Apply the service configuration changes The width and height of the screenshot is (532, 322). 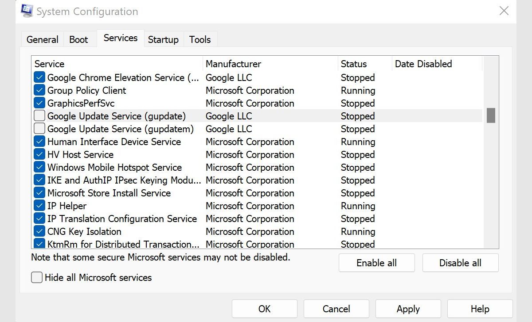[x=408, y=309]
